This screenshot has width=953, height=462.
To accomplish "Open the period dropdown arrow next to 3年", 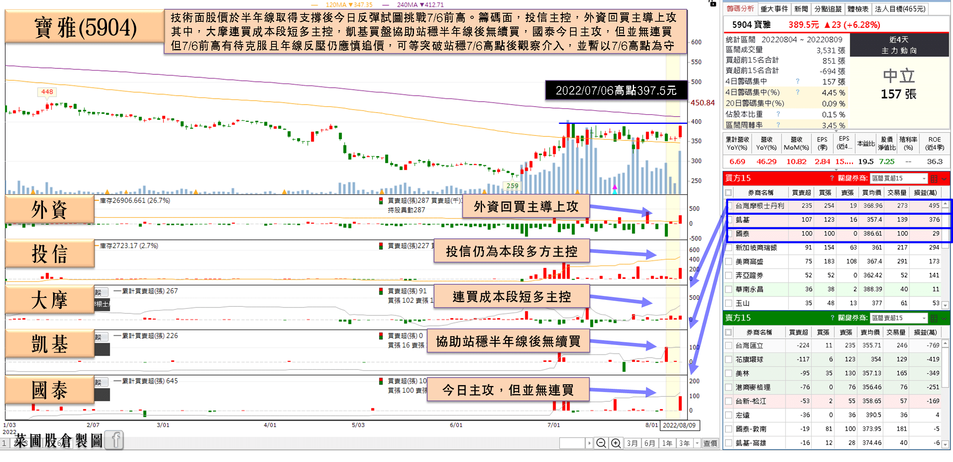I will coord(697,443).
